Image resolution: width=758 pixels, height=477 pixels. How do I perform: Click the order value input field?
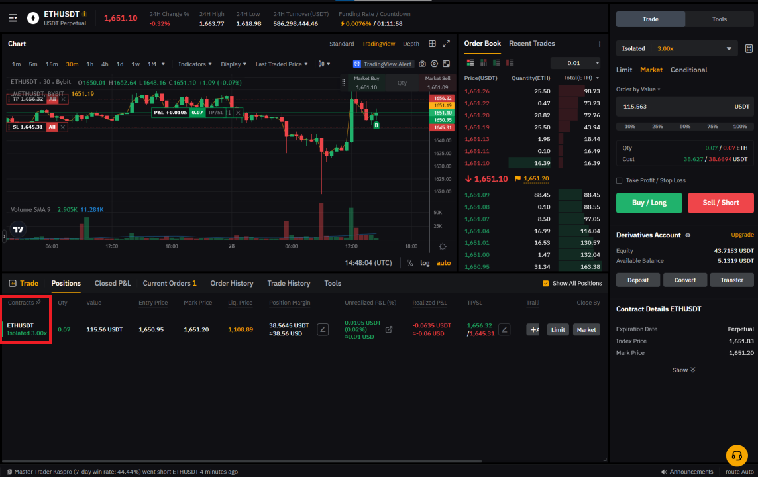click(x=684, y=106)
